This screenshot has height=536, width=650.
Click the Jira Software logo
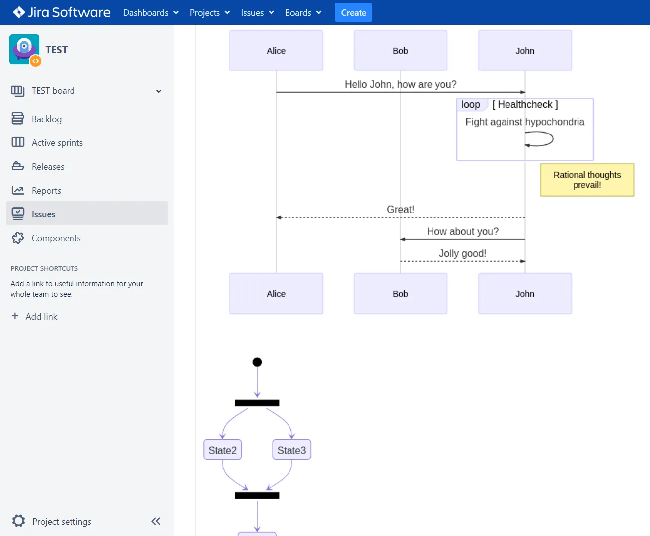point(62,12)
